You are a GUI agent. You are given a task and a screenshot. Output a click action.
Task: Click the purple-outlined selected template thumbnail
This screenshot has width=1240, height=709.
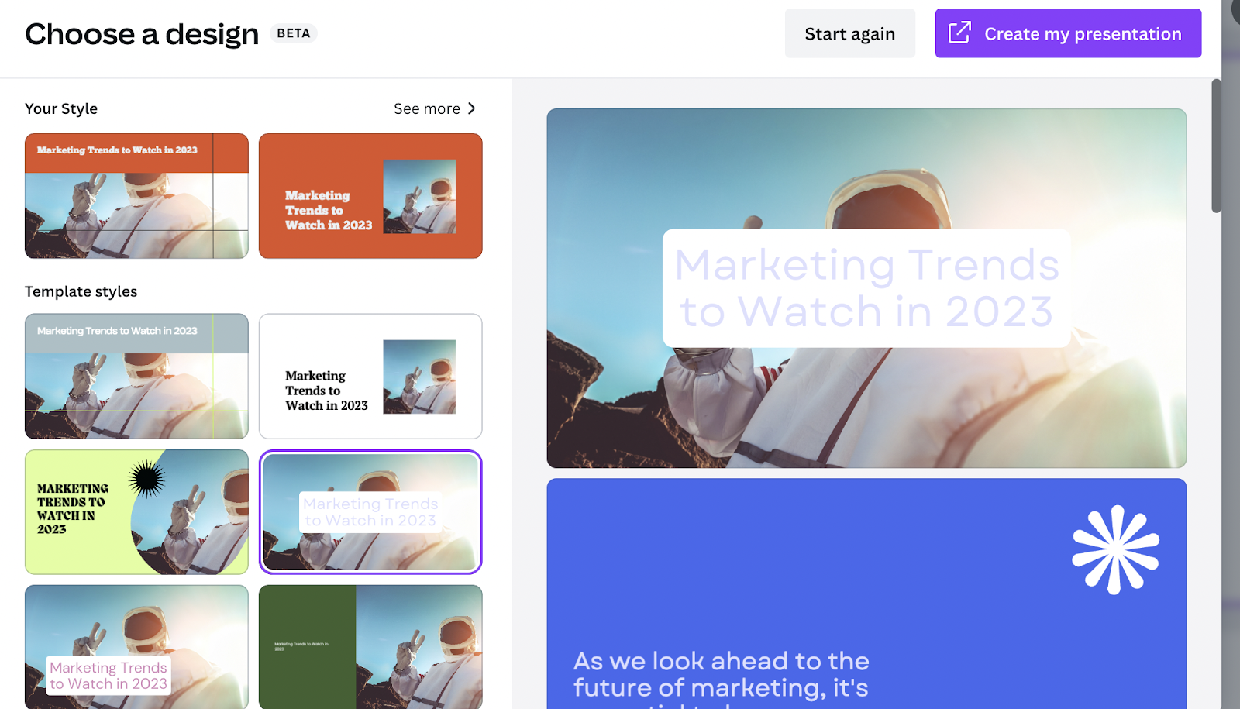[370, 512]
